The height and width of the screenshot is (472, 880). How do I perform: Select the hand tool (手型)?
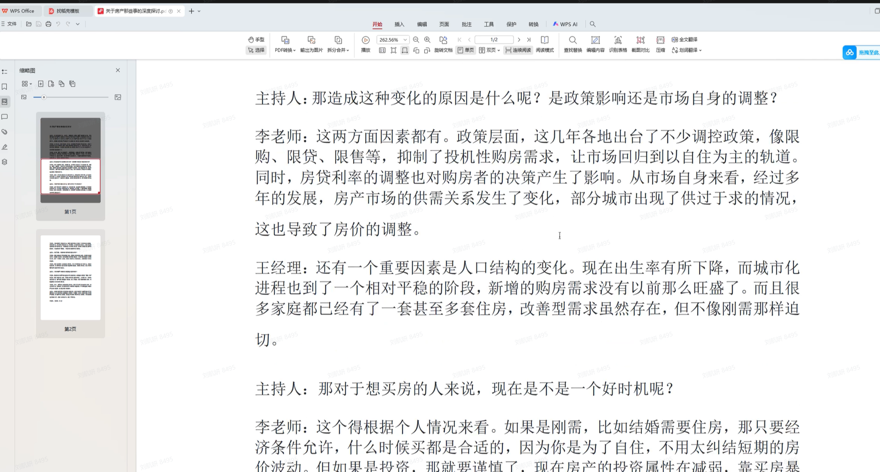[256, 39]
